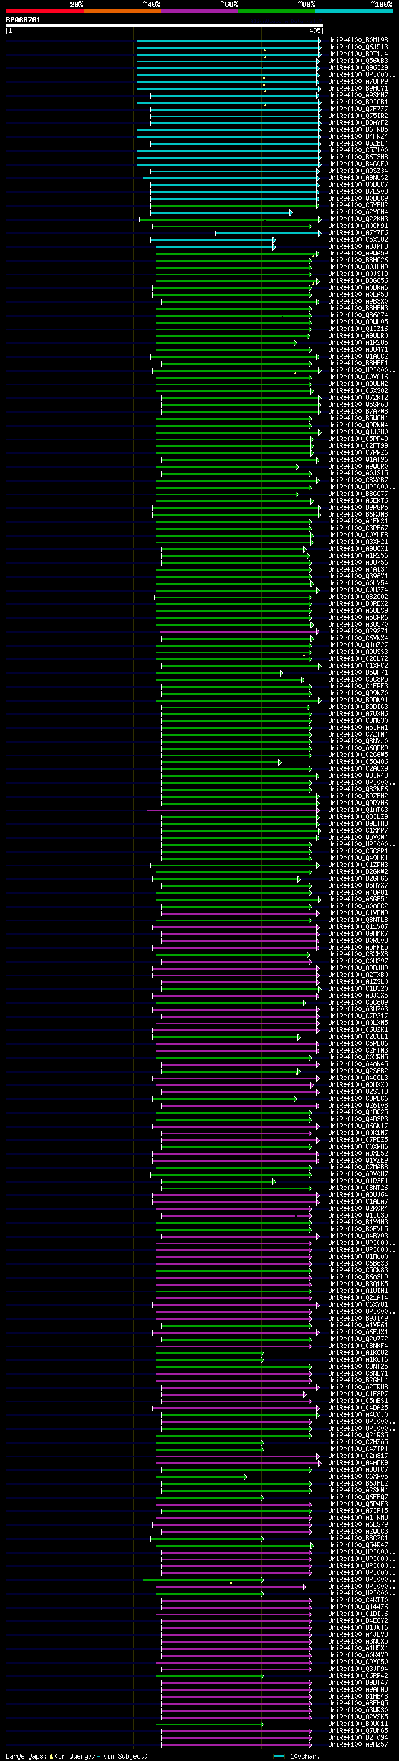399x1761 pixels.
Task: Select hit label UniRef100_C8XHX8
Action: (358, 954)
